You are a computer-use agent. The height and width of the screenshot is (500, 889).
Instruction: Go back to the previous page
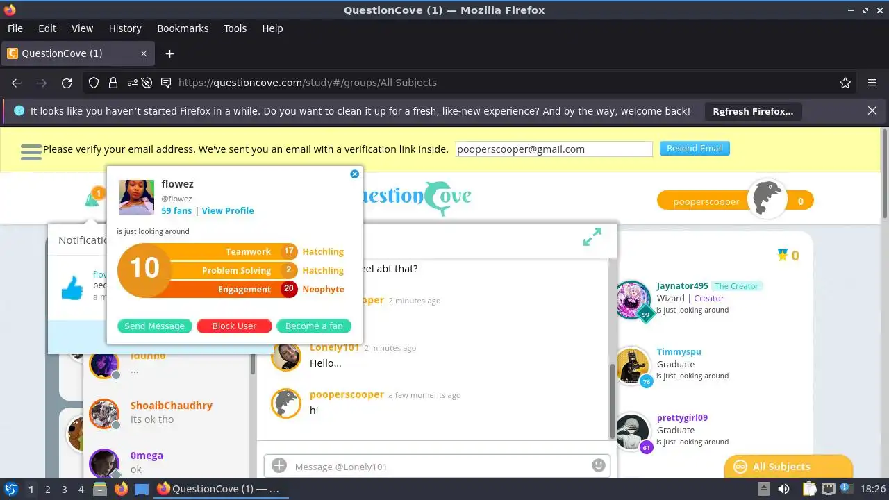(17, 83)
